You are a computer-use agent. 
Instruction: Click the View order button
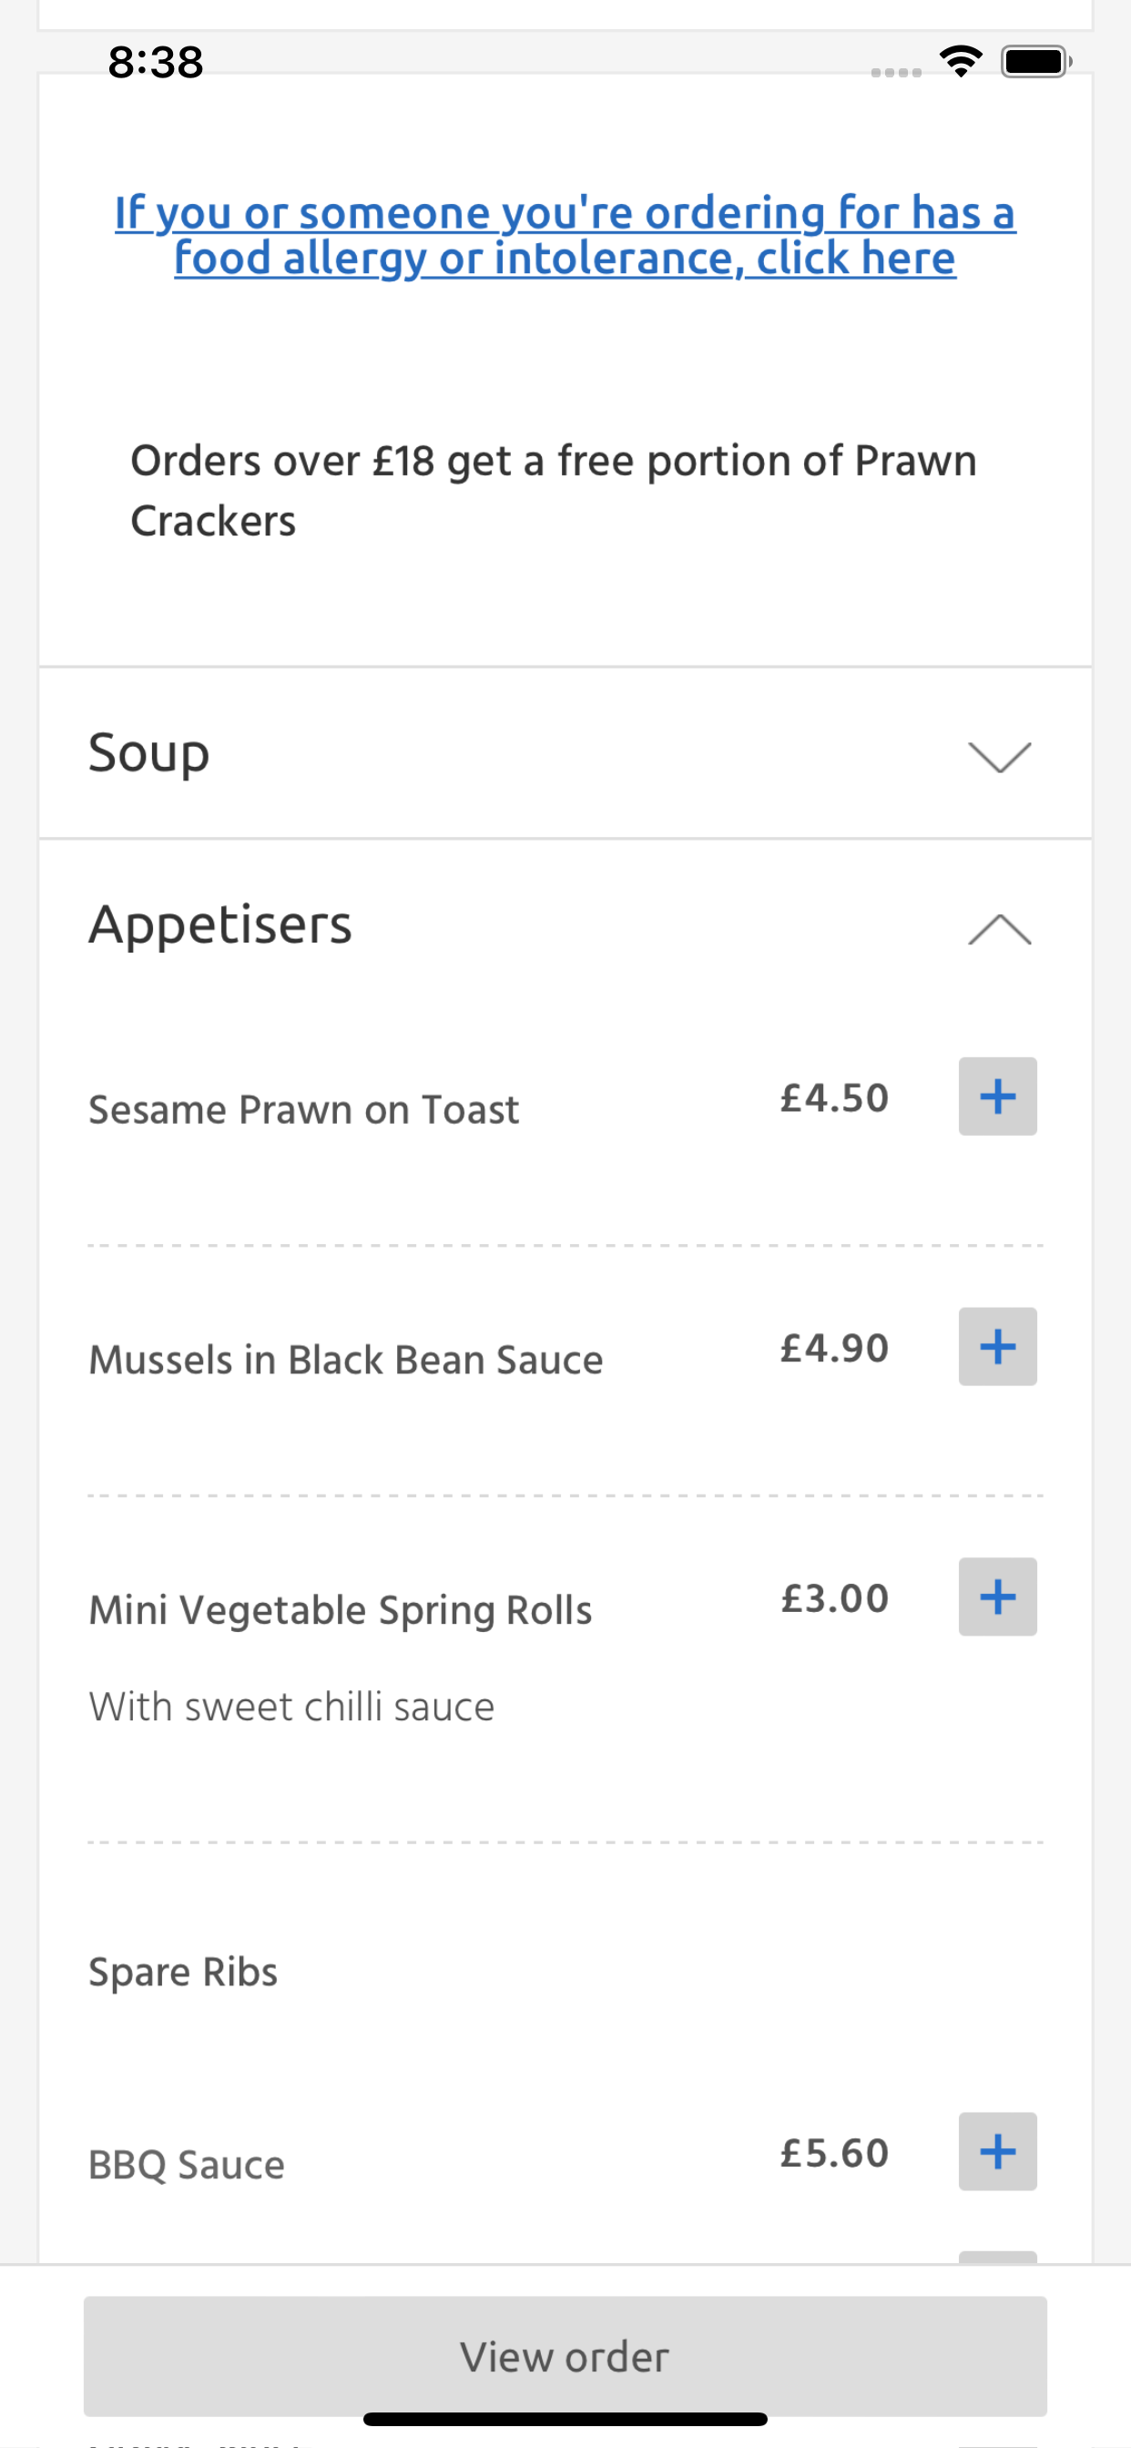(565, 2356)
